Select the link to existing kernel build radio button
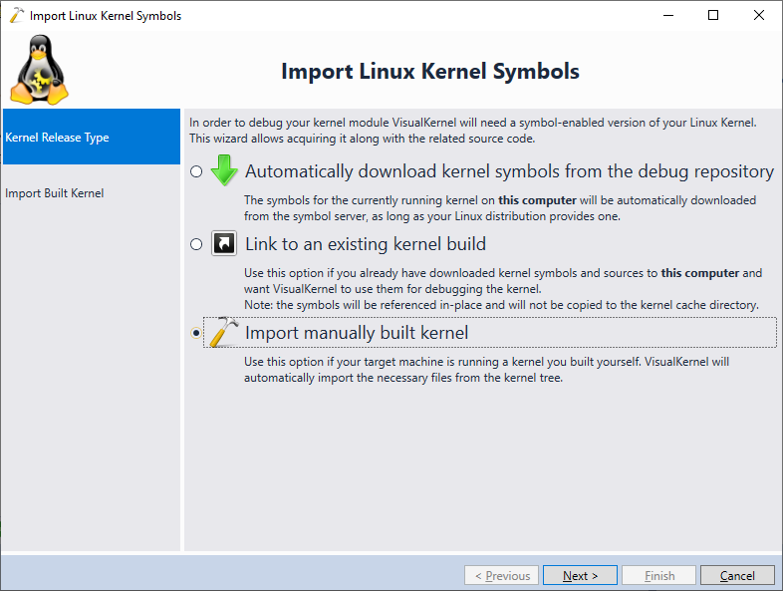Image resolution: width=783 pixels, height=591 pixels. tap(196, 244)
